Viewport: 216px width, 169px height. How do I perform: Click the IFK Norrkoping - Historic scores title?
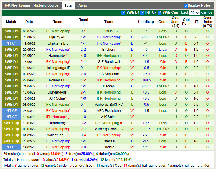(x=32, y=6)
